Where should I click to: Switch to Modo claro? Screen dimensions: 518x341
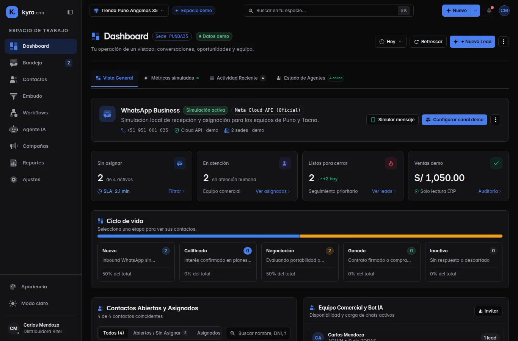[x=41, y=303]
